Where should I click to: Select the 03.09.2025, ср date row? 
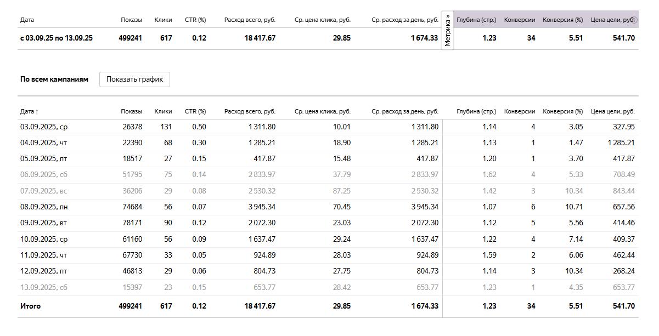(x=44, y=127)
